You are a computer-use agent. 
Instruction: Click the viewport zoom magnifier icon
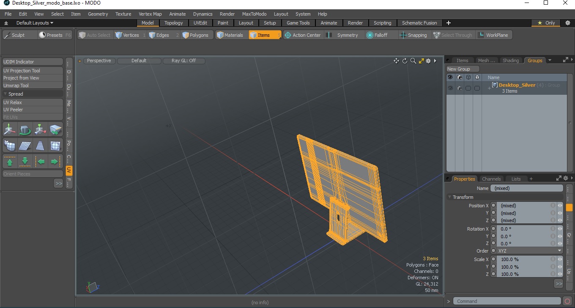click(413, 61)
